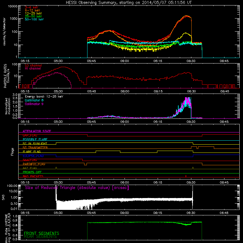Click the REAR SEGMENTS legend label

click(40, 236)
